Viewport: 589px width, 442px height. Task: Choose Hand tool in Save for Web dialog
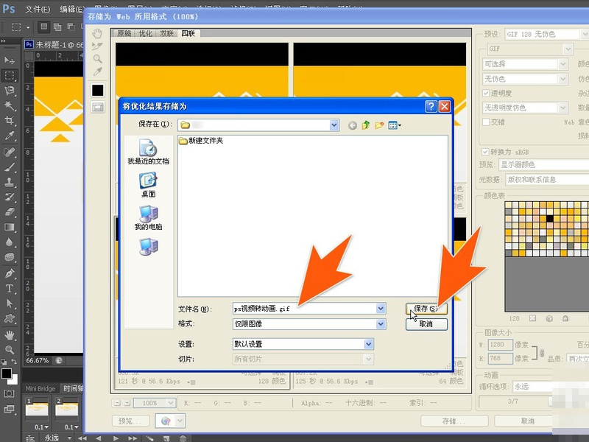pos(97,33)
